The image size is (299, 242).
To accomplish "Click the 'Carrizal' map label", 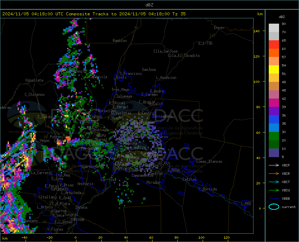I will 108,180.
